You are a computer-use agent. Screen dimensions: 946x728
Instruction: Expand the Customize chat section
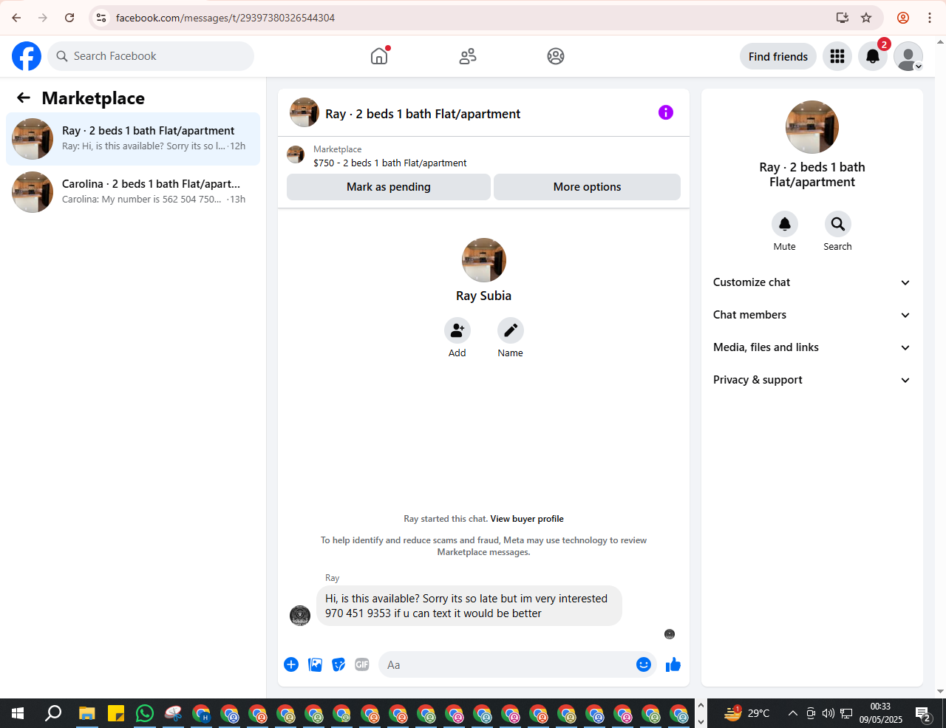812,282
